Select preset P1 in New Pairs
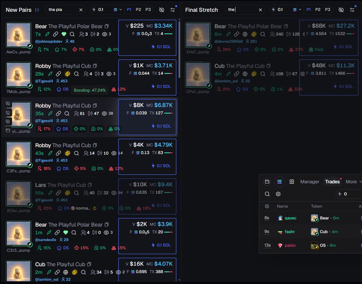 [129, 10]
